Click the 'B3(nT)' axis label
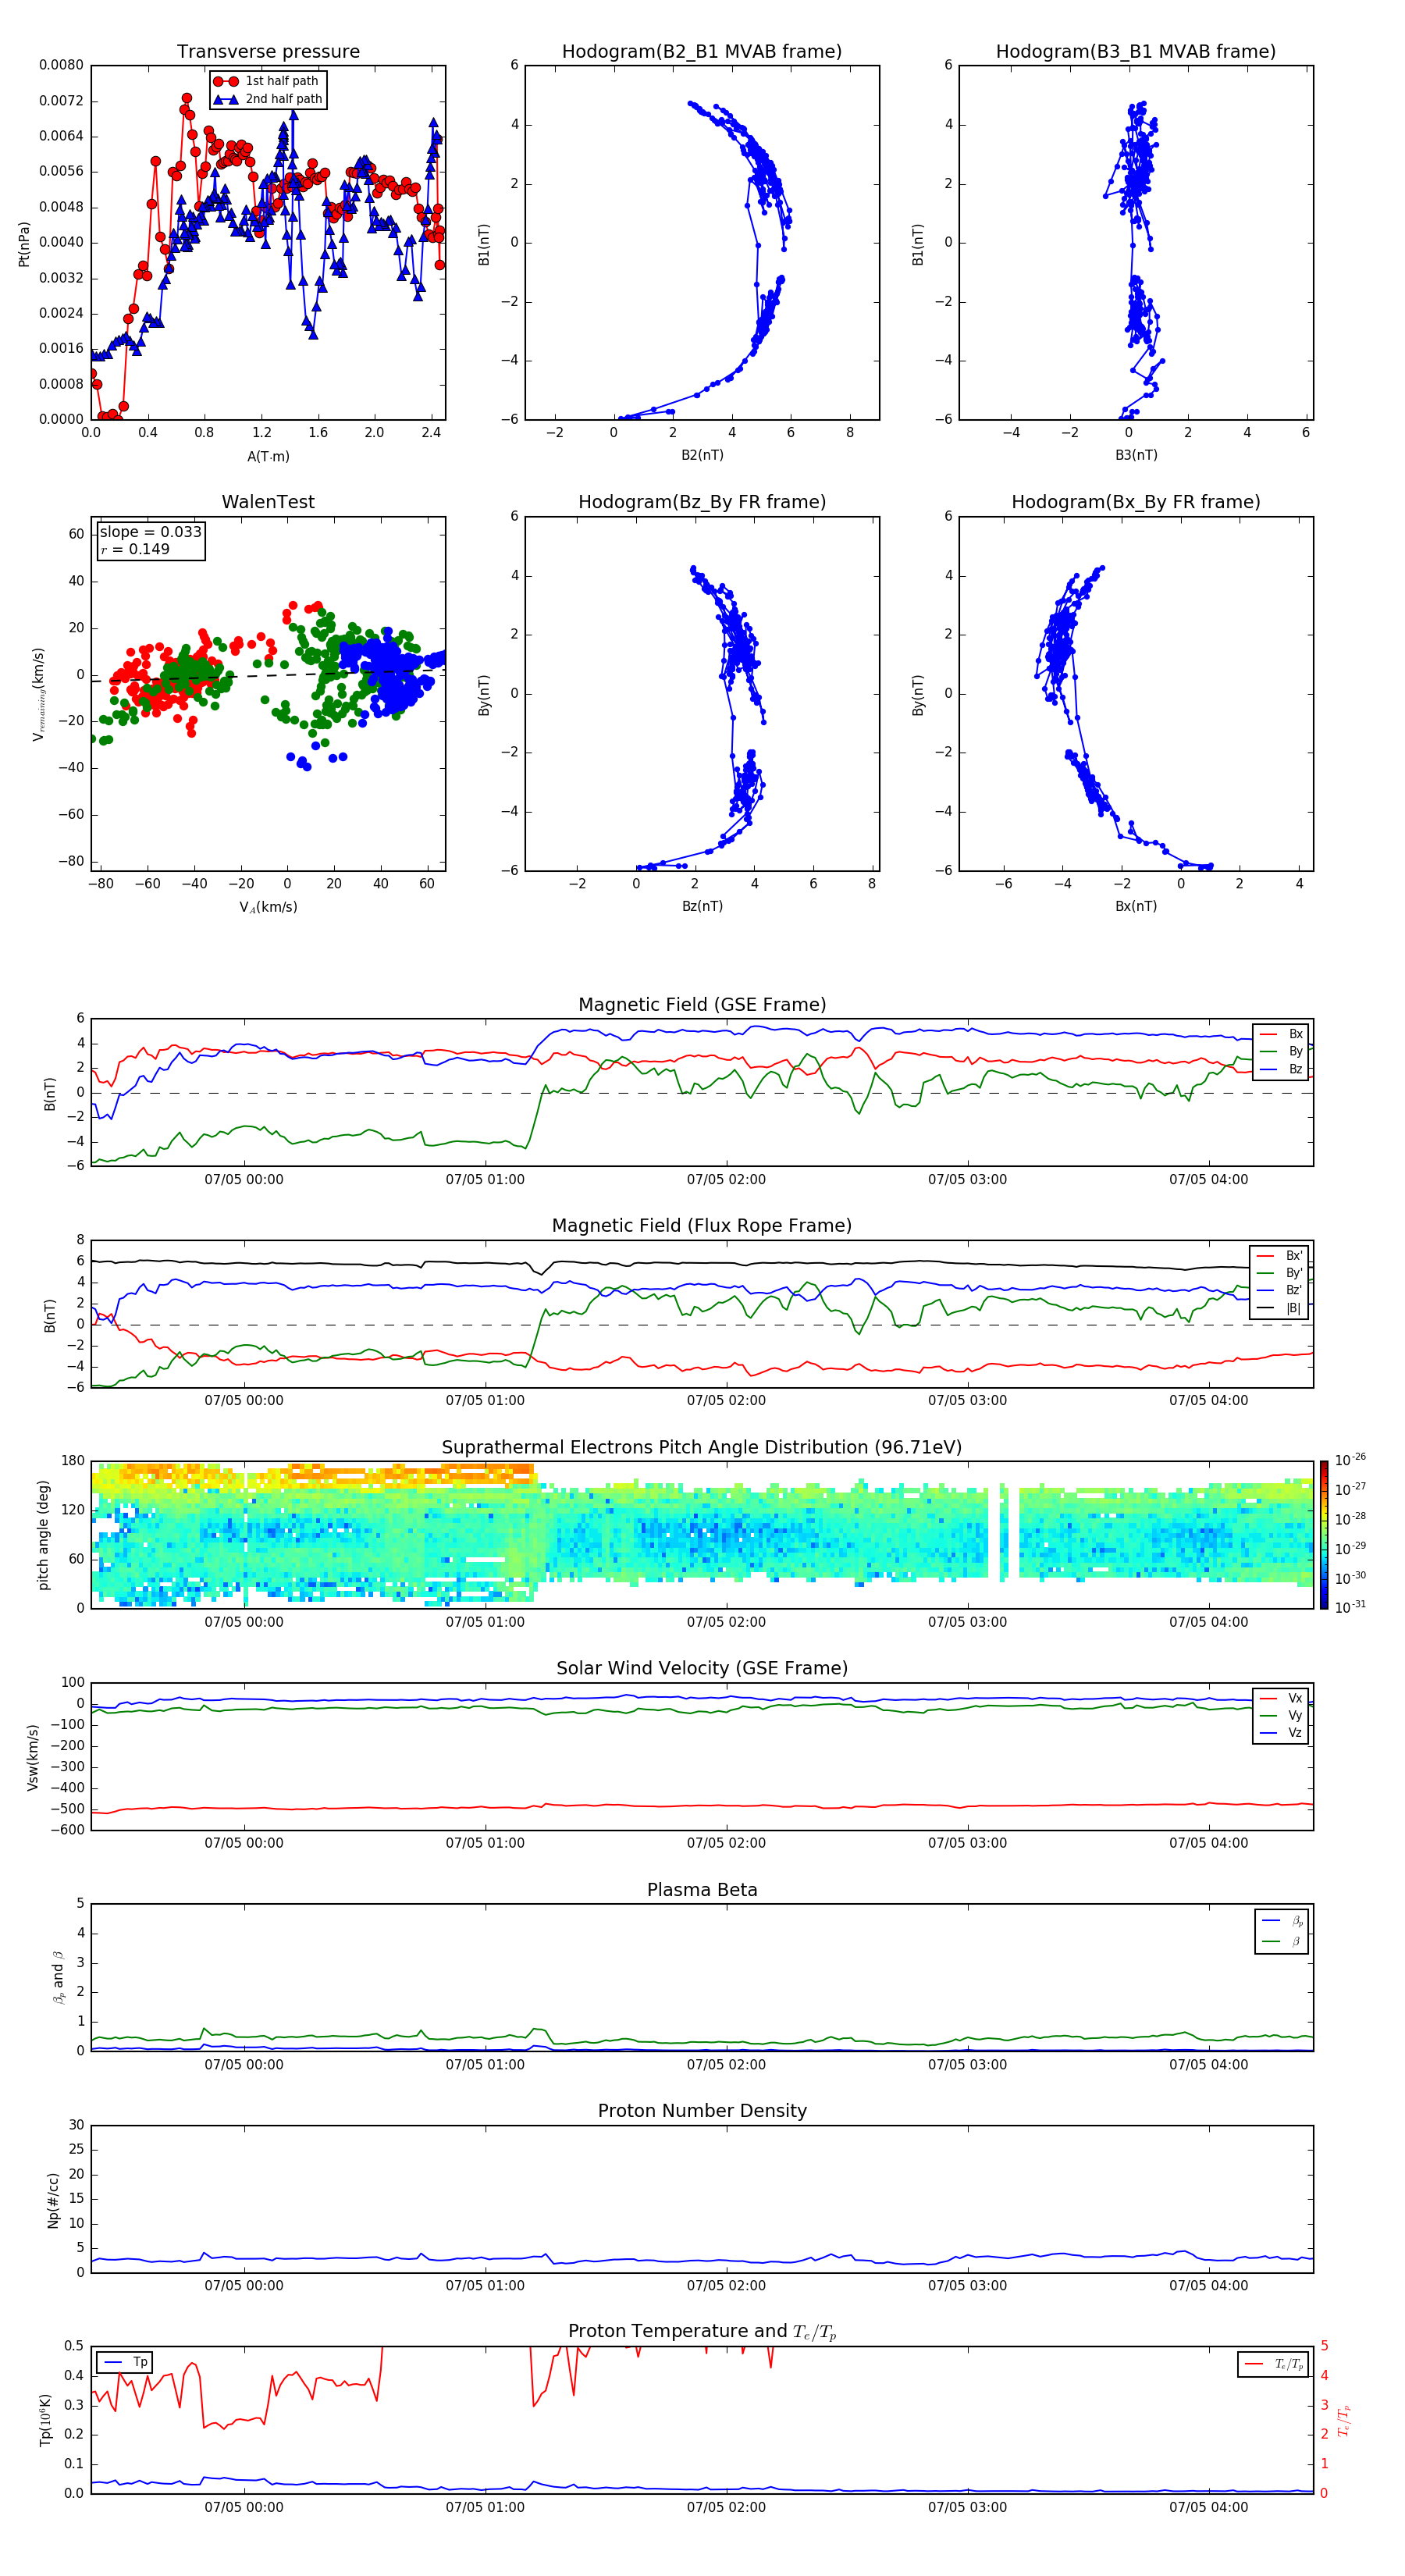This screenshot has height=2576, width=1405. point(1136,455)
